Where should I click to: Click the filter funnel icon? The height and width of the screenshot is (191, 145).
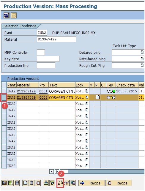click(x=52, y=183)
